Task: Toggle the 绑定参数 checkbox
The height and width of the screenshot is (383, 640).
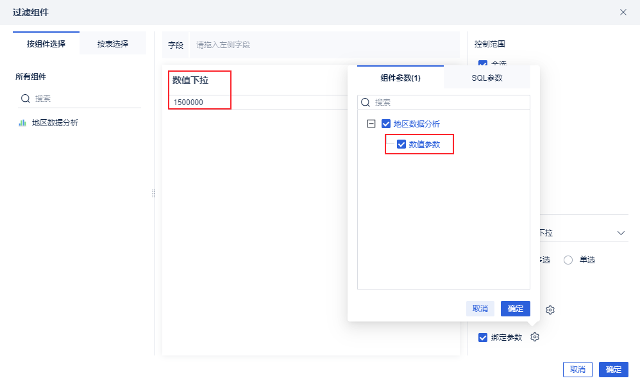Action: coord(483,338)
